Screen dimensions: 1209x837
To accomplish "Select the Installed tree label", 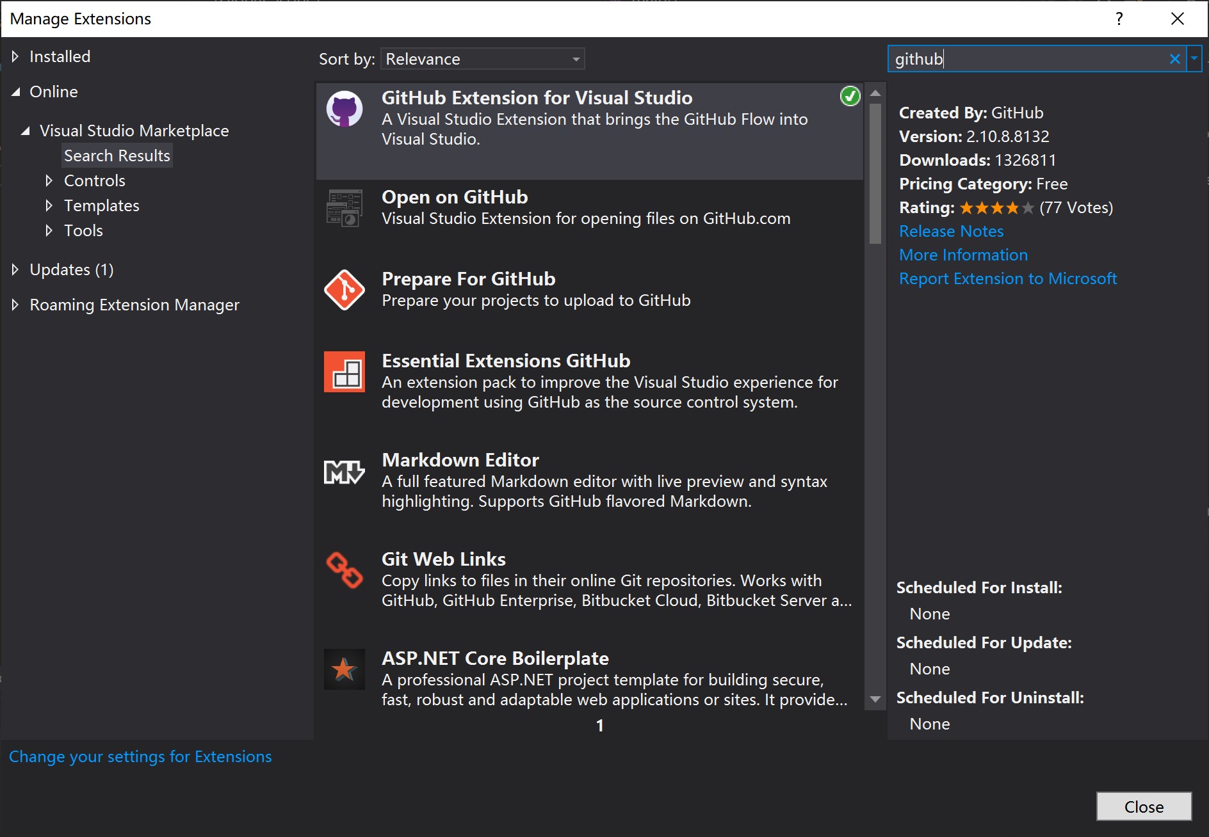I will 60,56.
